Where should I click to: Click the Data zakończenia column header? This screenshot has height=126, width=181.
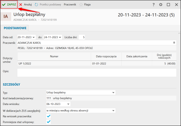coord(137,57)
